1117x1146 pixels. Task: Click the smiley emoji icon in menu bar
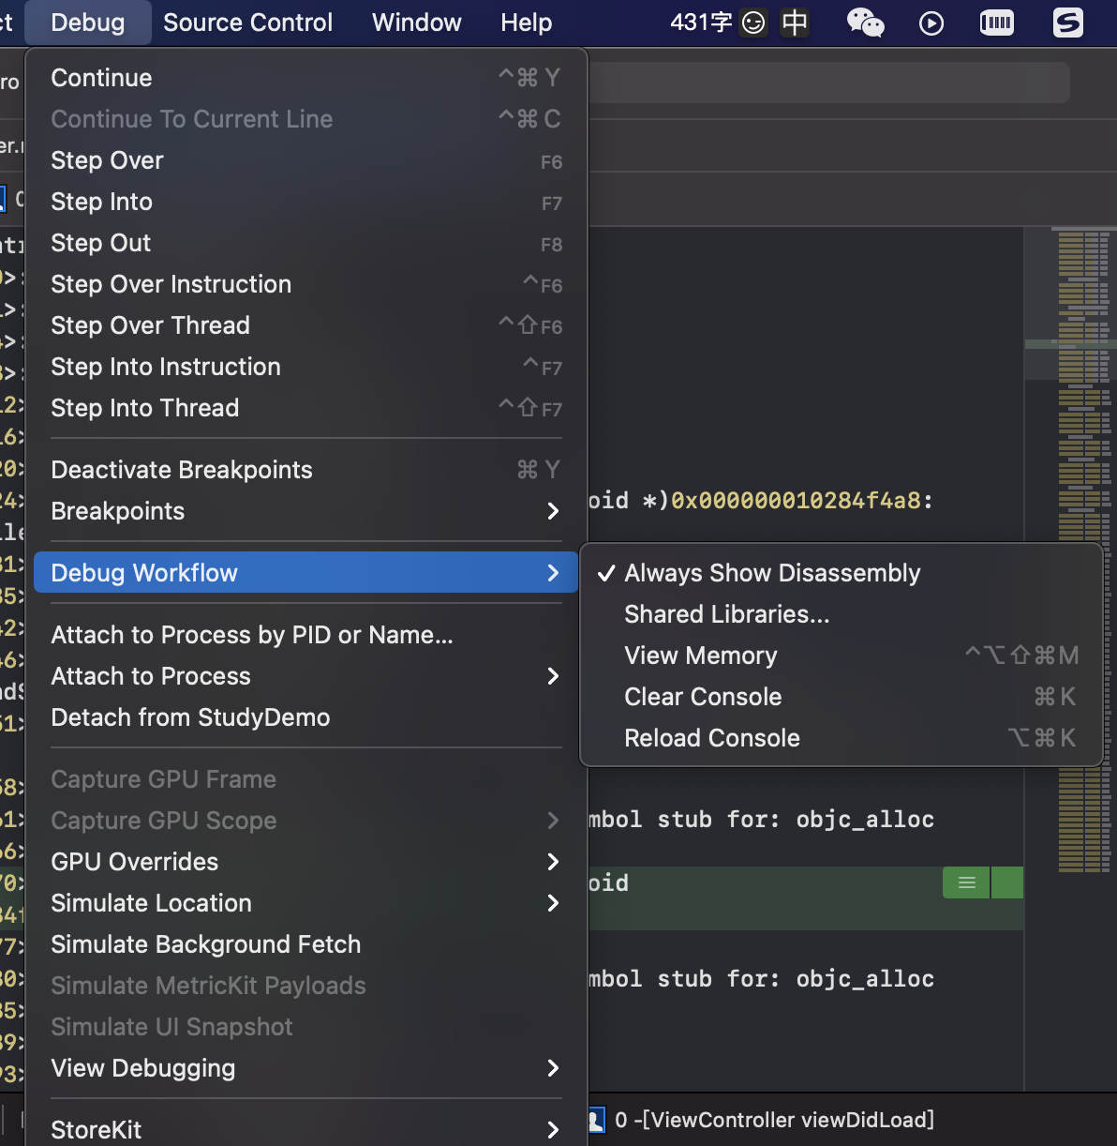(x=753, y=23)
